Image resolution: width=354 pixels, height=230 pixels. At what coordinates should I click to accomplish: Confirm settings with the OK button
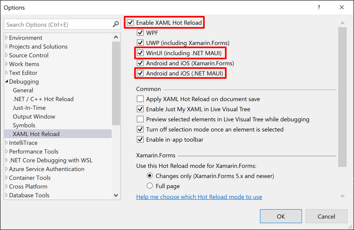tap(281, 216)
